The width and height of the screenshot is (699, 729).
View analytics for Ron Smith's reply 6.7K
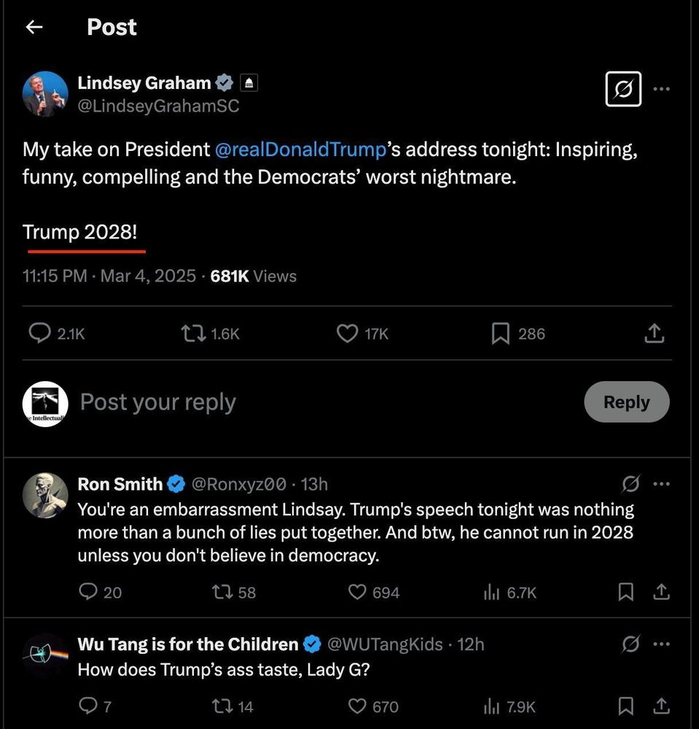coord(509,593)
